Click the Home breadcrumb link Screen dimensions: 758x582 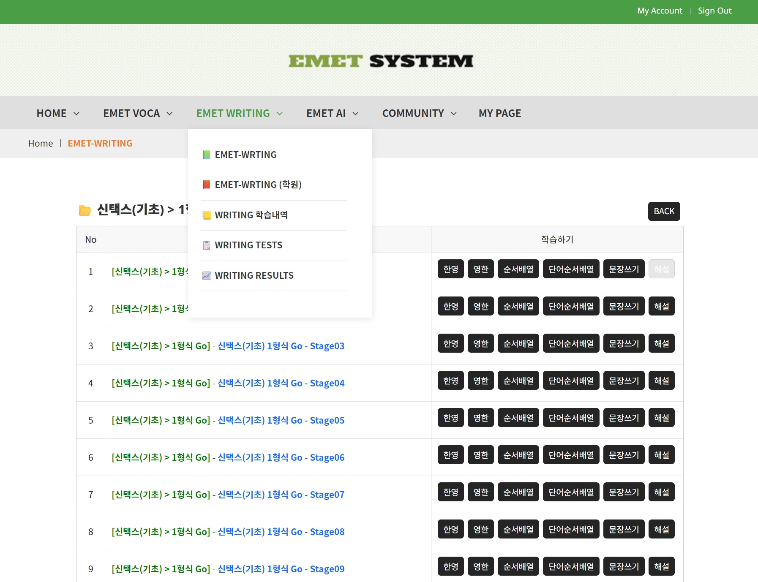click(41, 144)
